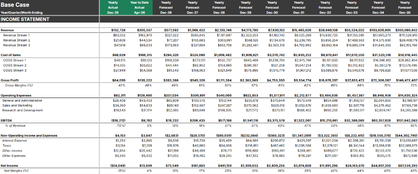The image size is (418, 174).
Task: Click Dec-25 Gross Profit cell $64,099
Action: click(119, 80)
